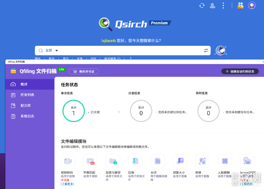Click the 任务列表 calendar icon

pyautogui.click(x=13, y=95)
